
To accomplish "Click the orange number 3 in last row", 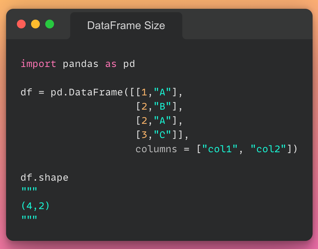I will pyautogui.click(x=144, y=135).
